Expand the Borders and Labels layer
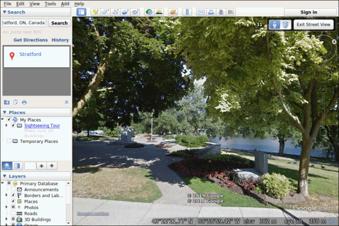Screen dimensions: 339x226 point(6,195)
